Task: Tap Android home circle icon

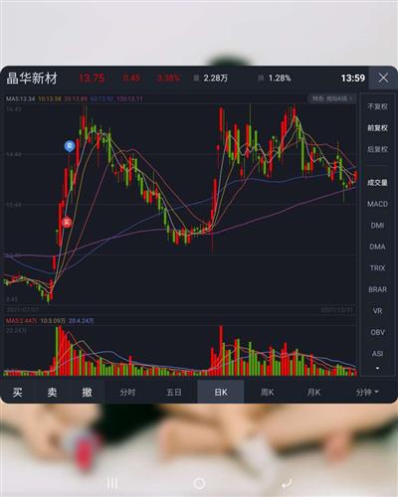Action: [x=199, y=483]
